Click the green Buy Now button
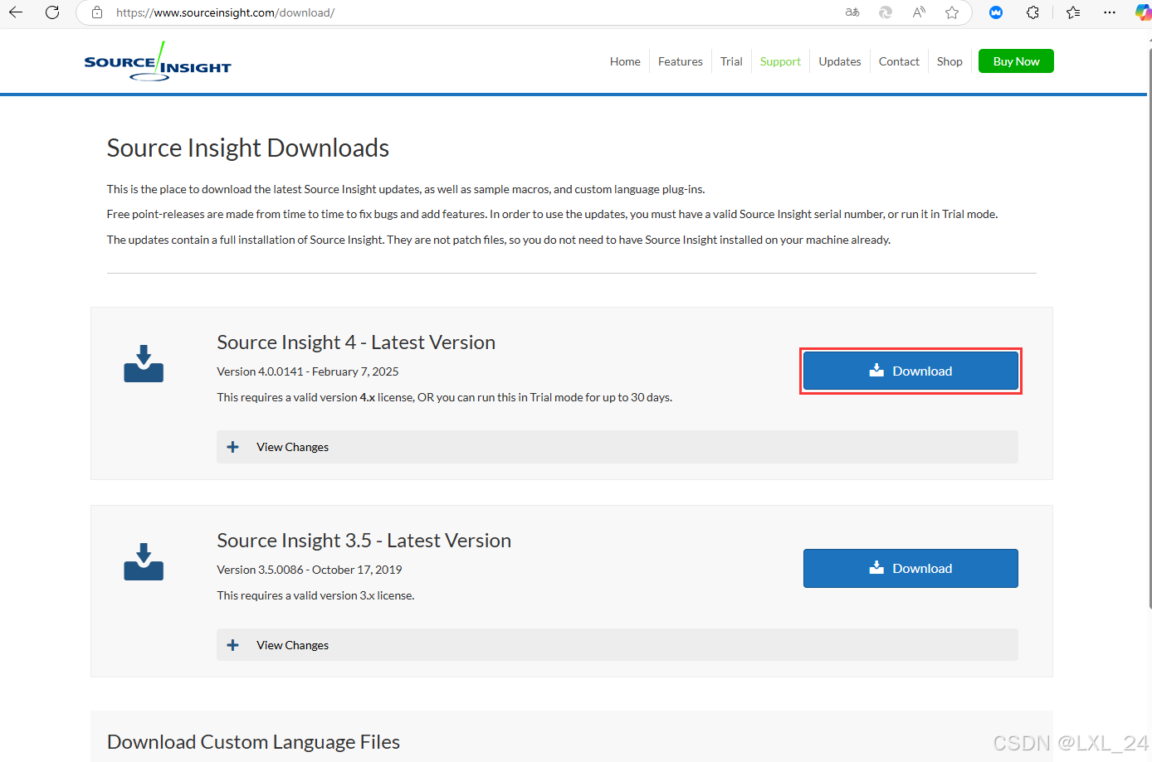The image size is (1152, 762). (x=1016, y=61)
